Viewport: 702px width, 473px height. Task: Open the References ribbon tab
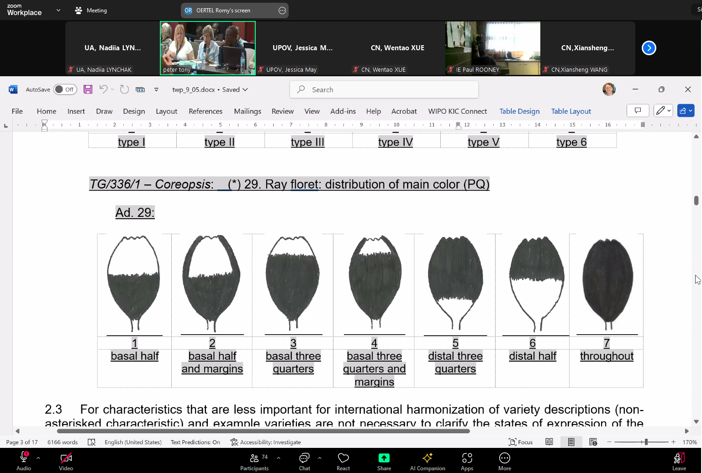206,111
